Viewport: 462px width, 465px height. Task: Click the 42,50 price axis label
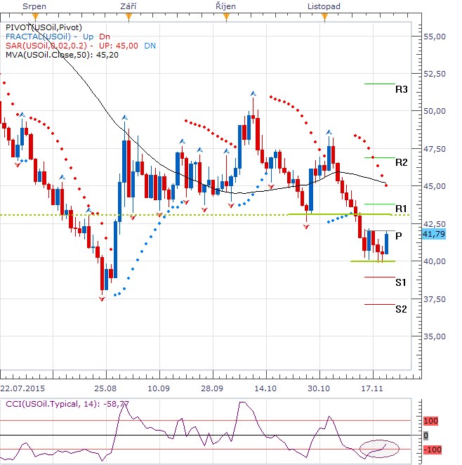coord(435,224)
